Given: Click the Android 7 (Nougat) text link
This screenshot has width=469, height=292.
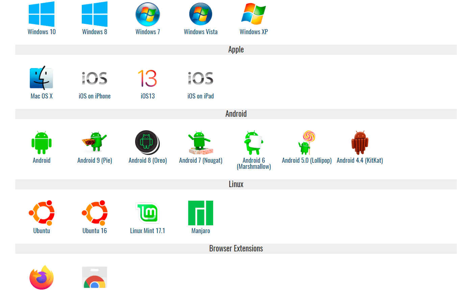Looking at the screenshot, I should (201, 160).
